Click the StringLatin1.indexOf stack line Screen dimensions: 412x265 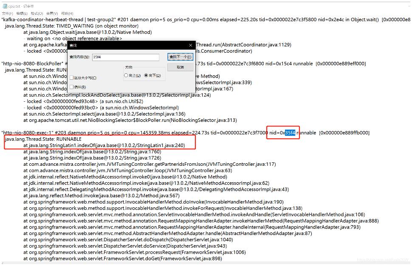tap(104, 145)
